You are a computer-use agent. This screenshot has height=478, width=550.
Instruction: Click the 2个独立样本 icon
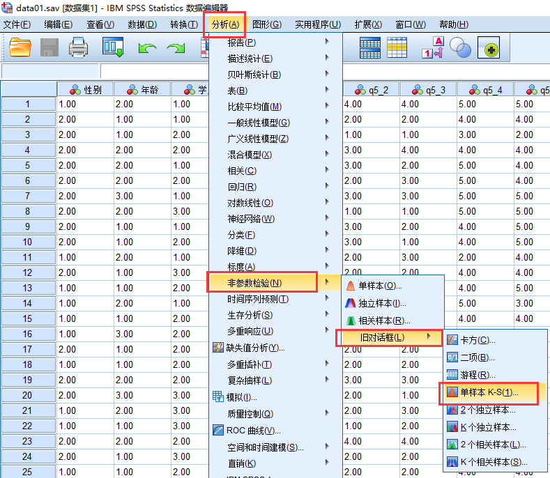click(452, 410)
